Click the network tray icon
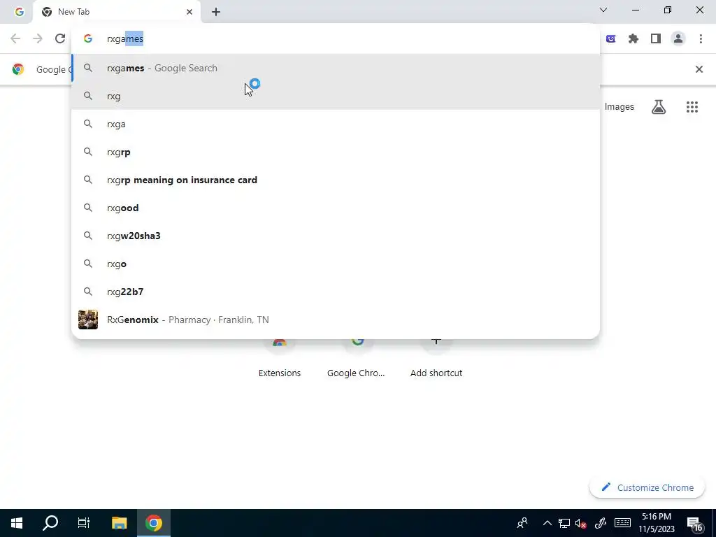The height and width of the screenshot is (537, 716). click(564, 523)
